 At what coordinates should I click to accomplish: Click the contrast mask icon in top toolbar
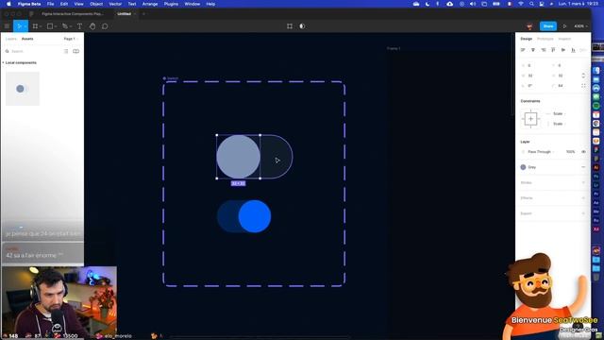[302, 26]
